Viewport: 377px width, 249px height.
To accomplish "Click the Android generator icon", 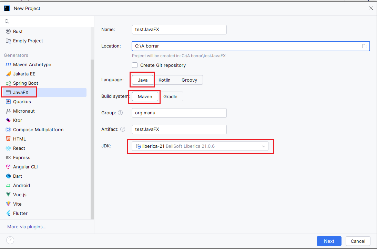I will pyautogui.click(x=8, y=186).
